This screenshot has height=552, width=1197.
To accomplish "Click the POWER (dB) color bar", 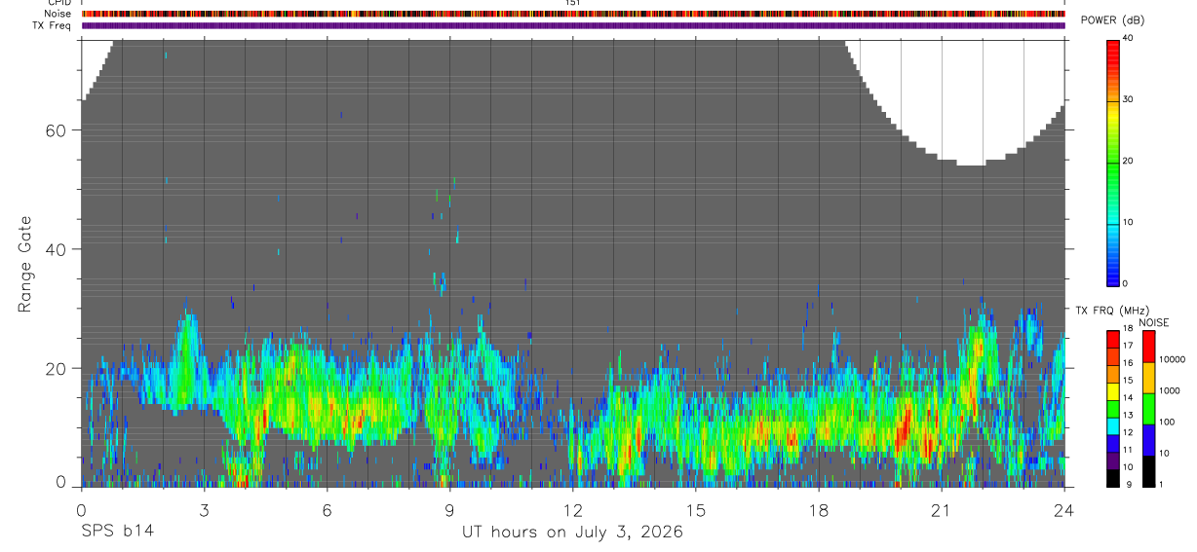I will point(1113,163).
